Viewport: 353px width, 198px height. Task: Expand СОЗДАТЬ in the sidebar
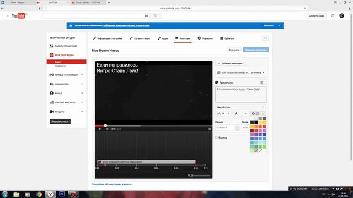coord(66,112)
